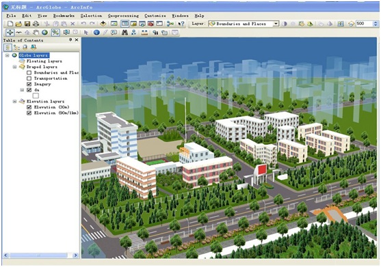Screen dimensions: 381x267
Task: Enable the Boundaries and Places layer checkbox
Action: (x=29, y=72)
